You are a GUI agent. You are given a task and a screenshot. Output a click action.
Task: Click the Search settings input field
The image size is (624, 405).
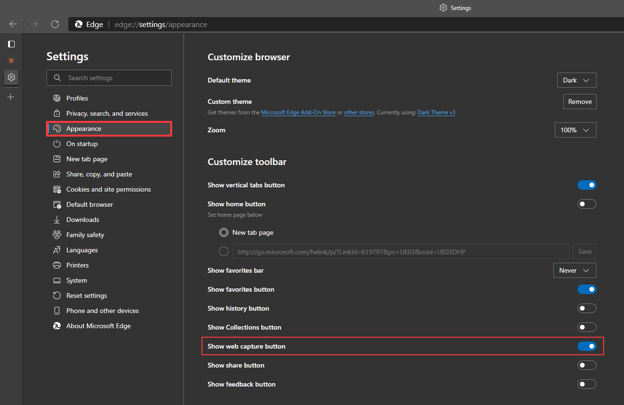109,78
